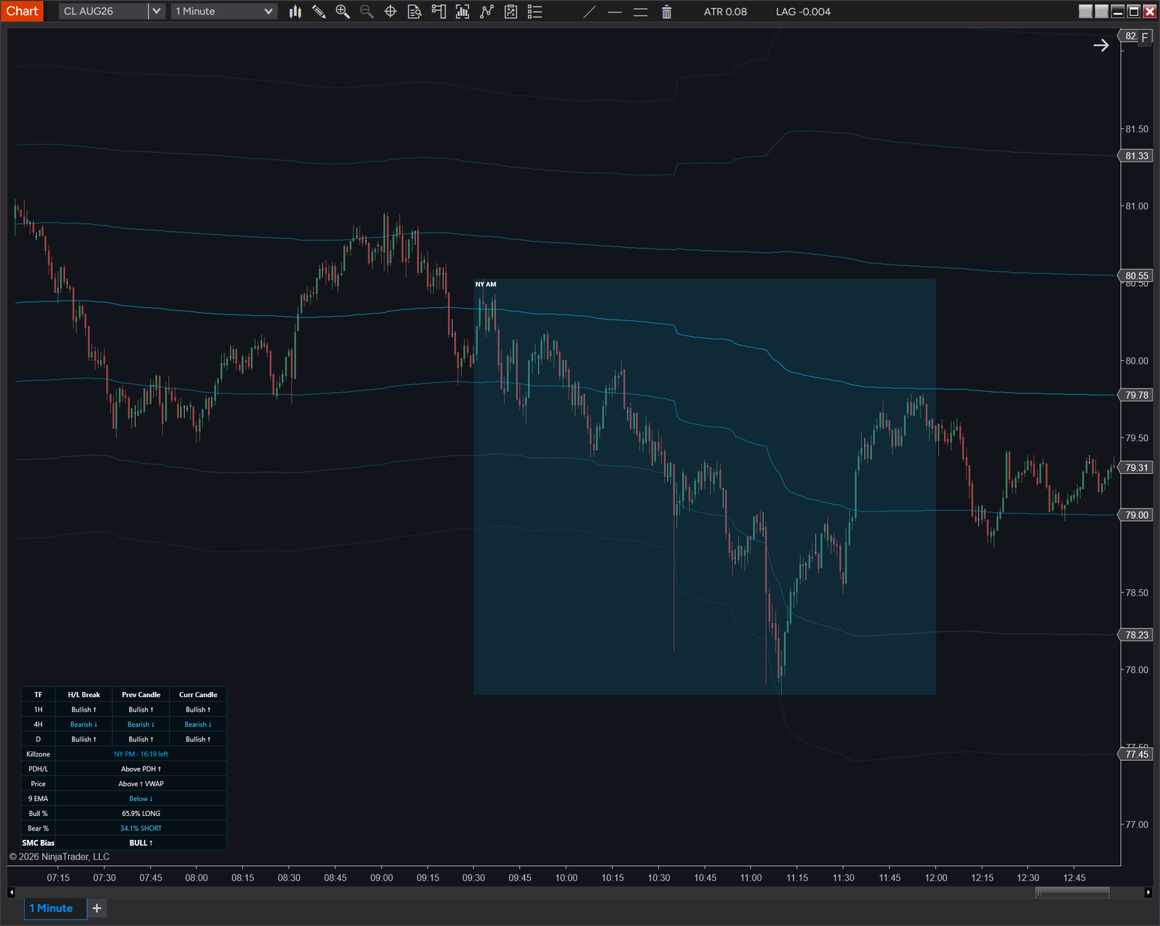Click the NY PM - 16:19 left killzone cell
Image resolution: width=1160 pixels, height=926 pixels.
click(141, 754)
